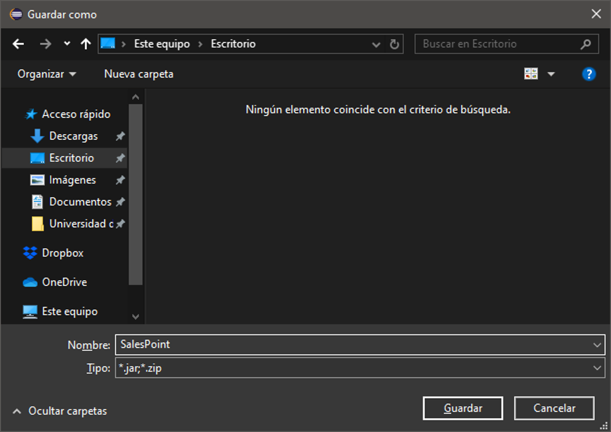Click the Acceso rápido star icon
The height and width of the screenshot is (432, 611).
31,114
